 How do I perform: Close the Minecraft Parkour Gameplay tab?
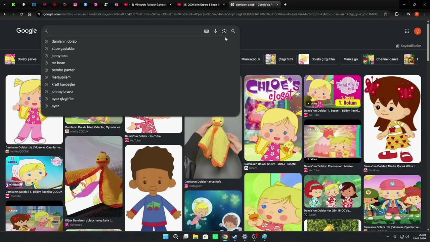(171, 5)
